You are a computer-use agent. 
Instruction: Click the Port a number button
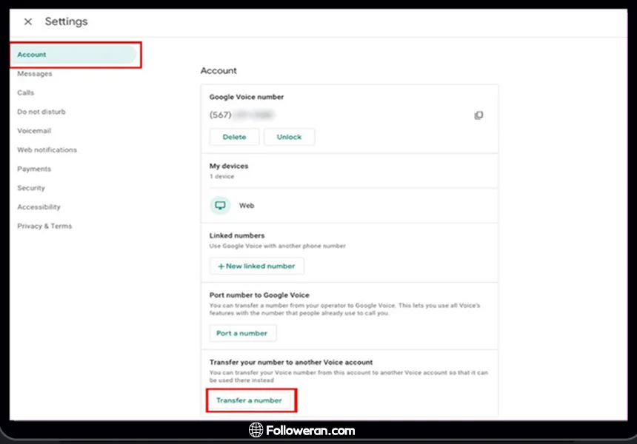(x=242, y=333)
